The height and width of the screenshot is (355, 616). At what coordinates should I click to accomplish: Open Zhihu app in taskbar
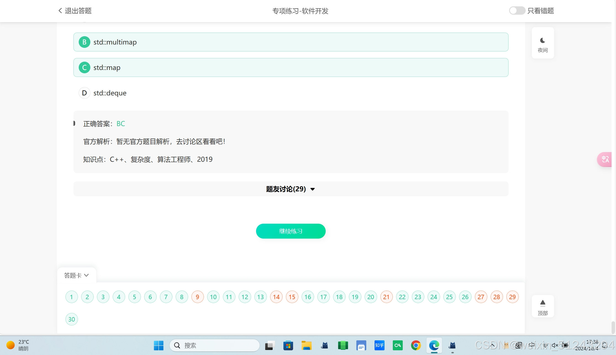coord(379,345)
